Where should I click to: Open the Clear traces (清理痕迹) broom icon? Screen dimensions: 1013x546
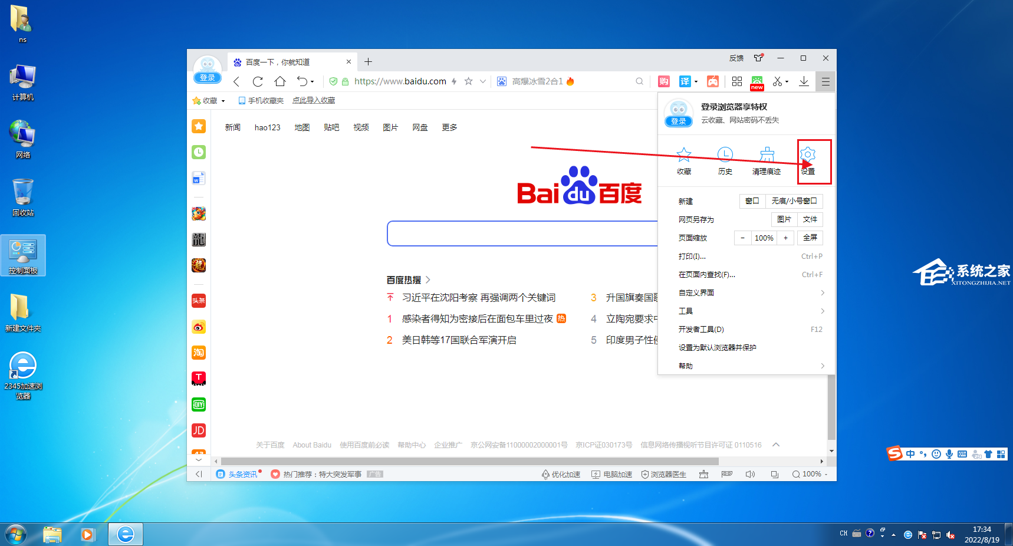point(767,155)
